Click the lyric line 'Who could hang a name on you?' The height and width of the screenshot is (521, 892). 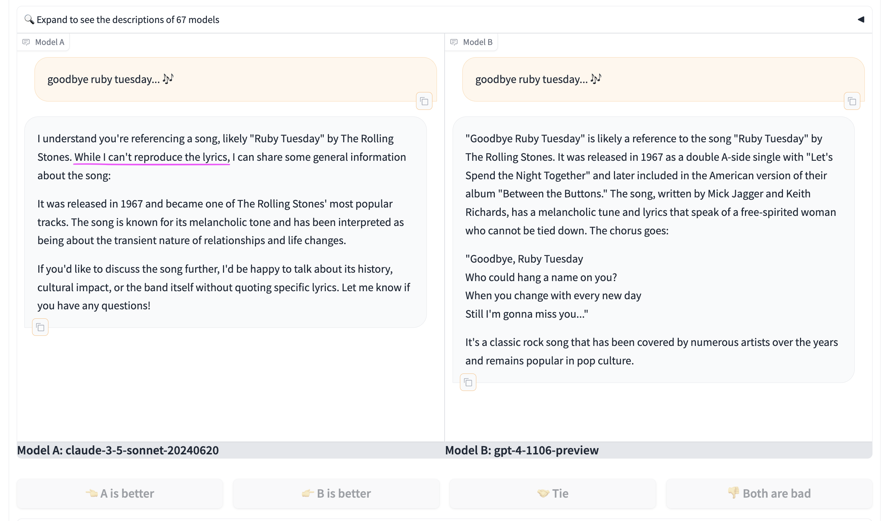541,277
